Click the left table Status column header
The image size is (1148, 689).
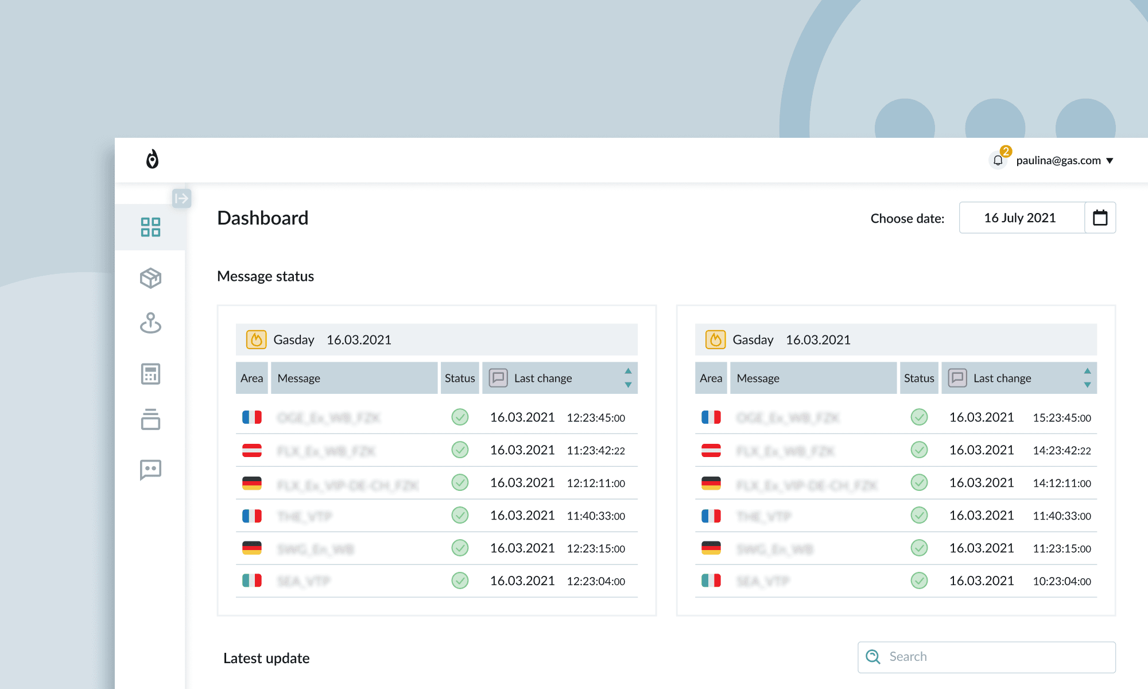[460, 378]
